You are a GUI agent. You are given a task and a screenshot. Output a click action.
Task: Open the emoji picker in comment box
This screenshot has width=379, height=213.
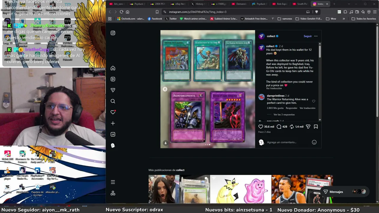[x=314, y=142]
